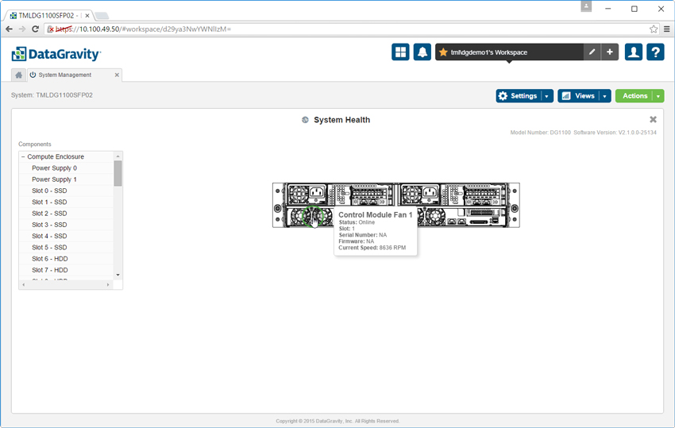Open the Settings dropdown arrow
Screen dimensions: 675x428
coord(546,96)
